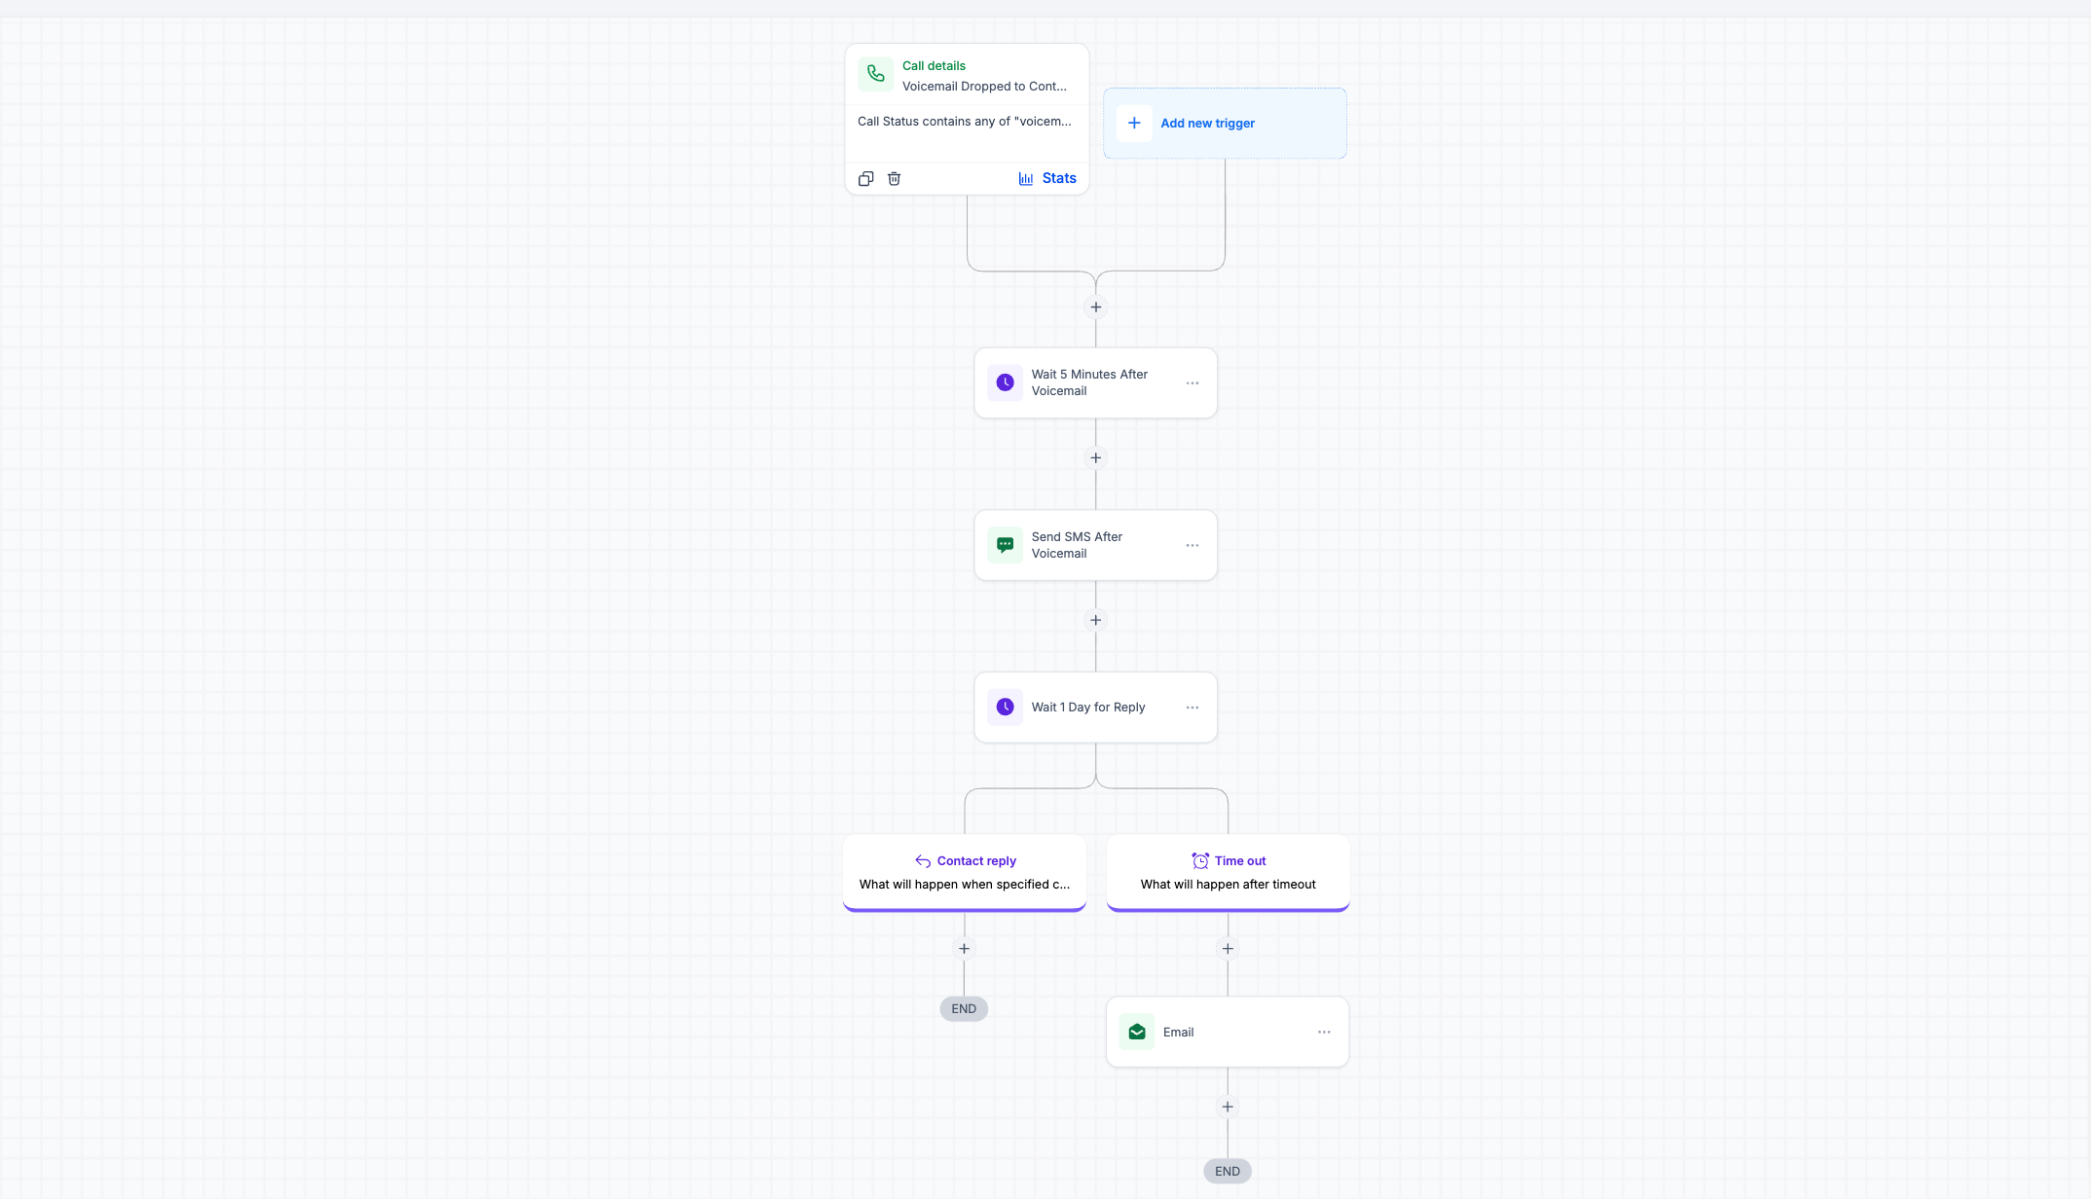Open the Time out branch header
This screenshot has width=2091, height=1199.
click(x=1240, y=861)
